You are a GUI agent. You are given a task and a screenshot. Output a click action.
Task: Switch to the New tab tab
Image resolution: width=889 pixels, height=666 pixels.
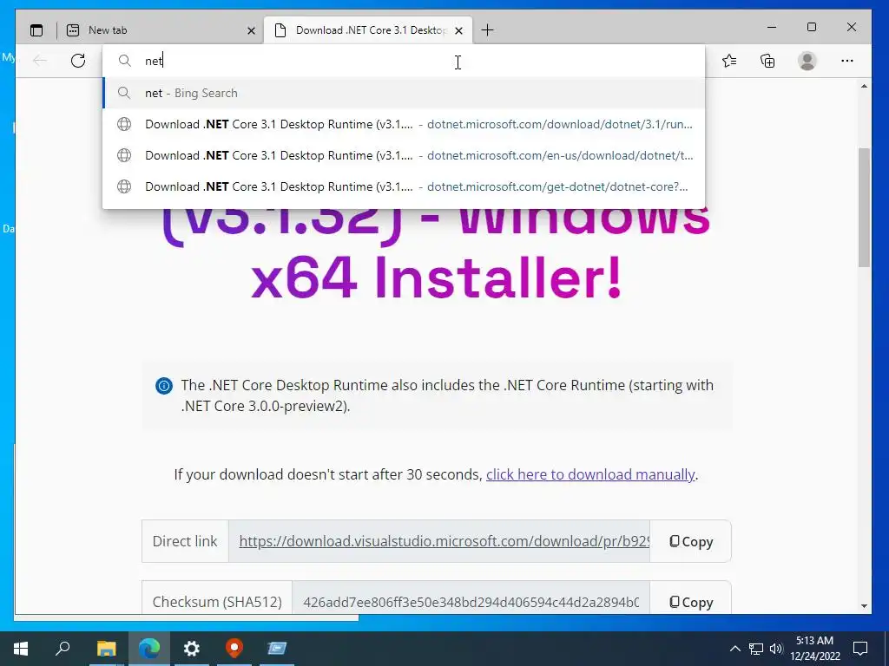(x=161, y=30)
